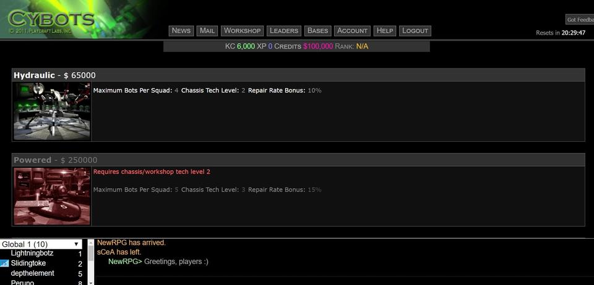
Task: Open the News page
Action: (181, 31)
